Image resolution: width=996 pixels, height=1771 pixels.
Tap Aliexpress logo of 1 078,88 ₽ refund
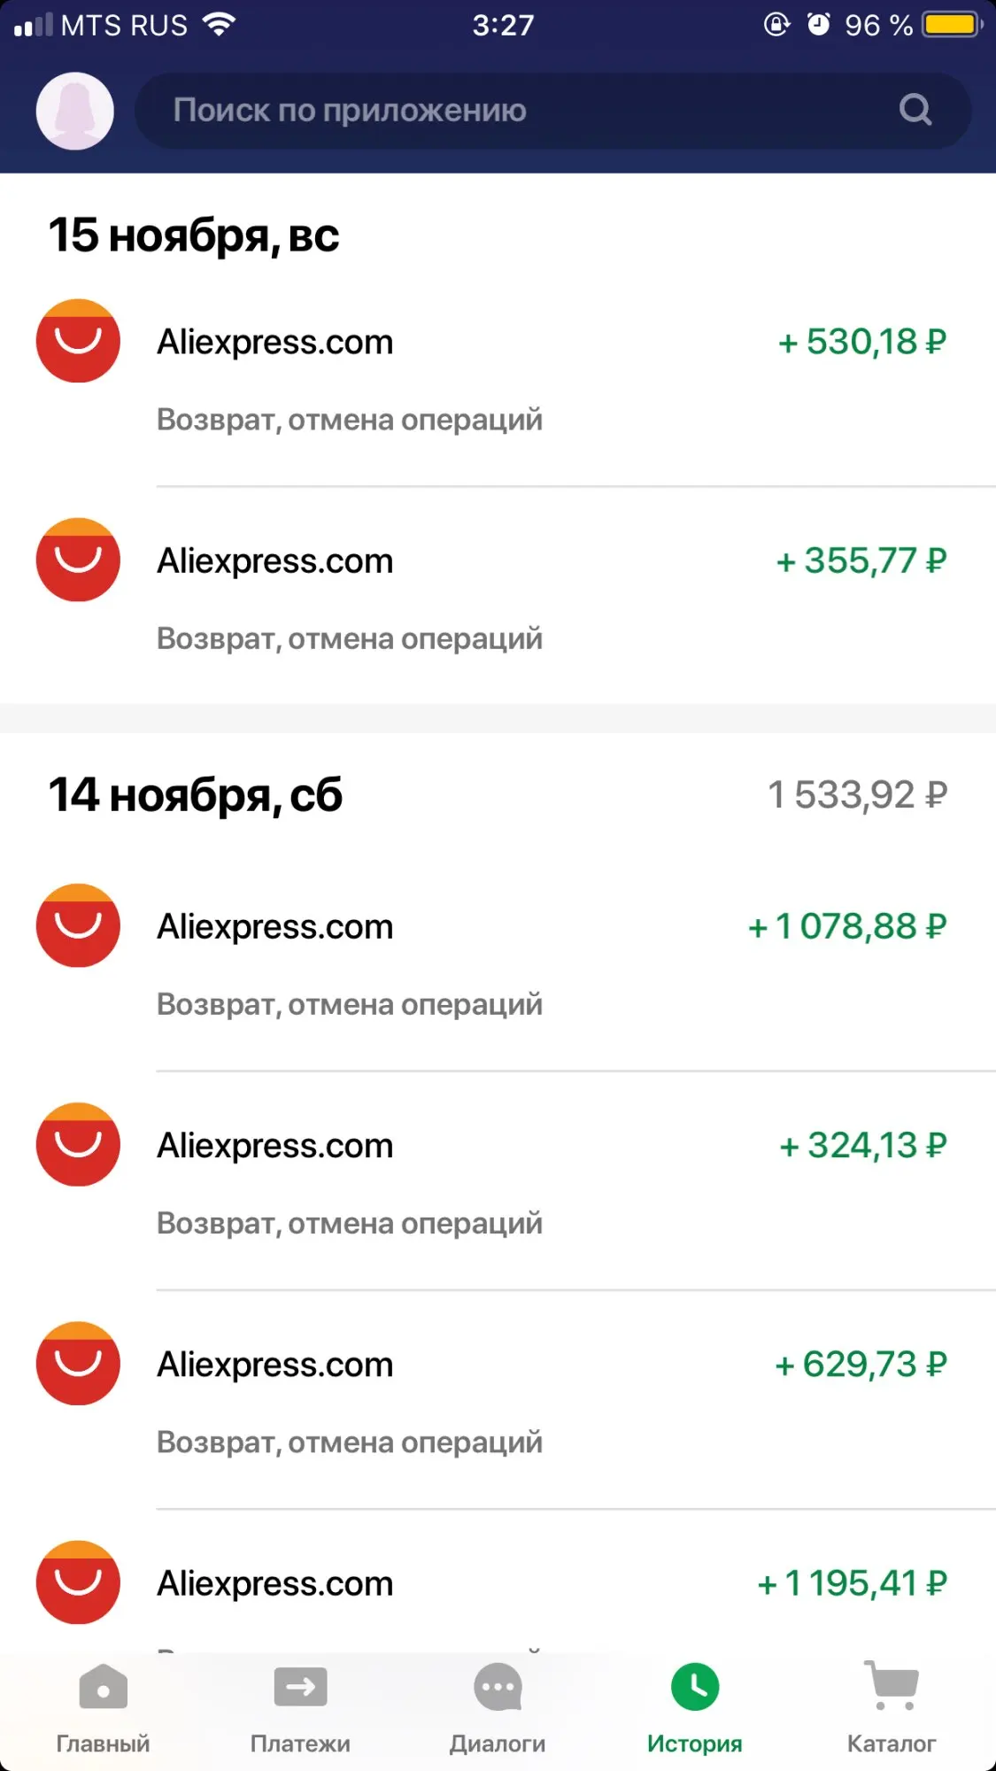coord(78,926)
